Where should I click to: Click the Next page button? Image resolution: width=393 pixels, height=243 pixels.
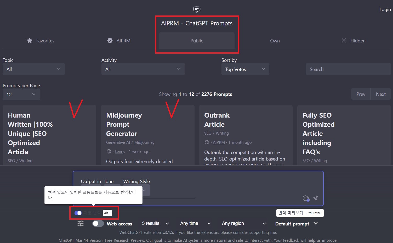click(x=381, y=94)
